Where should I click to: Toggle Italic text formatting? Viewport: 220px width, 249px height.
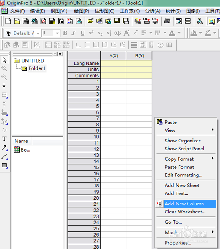tap(73, 33)
